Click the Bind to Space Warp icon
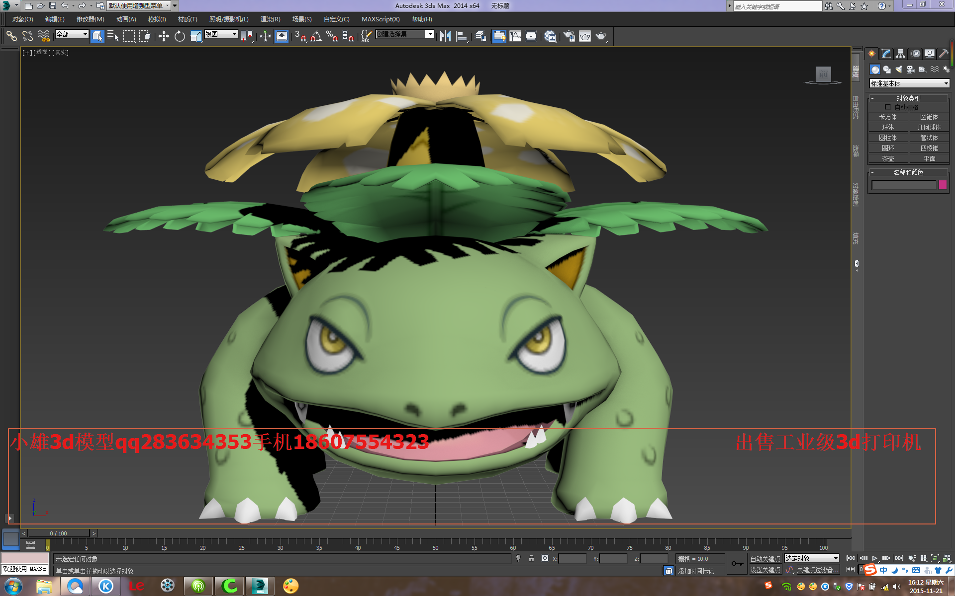Viewport: 955px width, 596px height. pos(44,36)
